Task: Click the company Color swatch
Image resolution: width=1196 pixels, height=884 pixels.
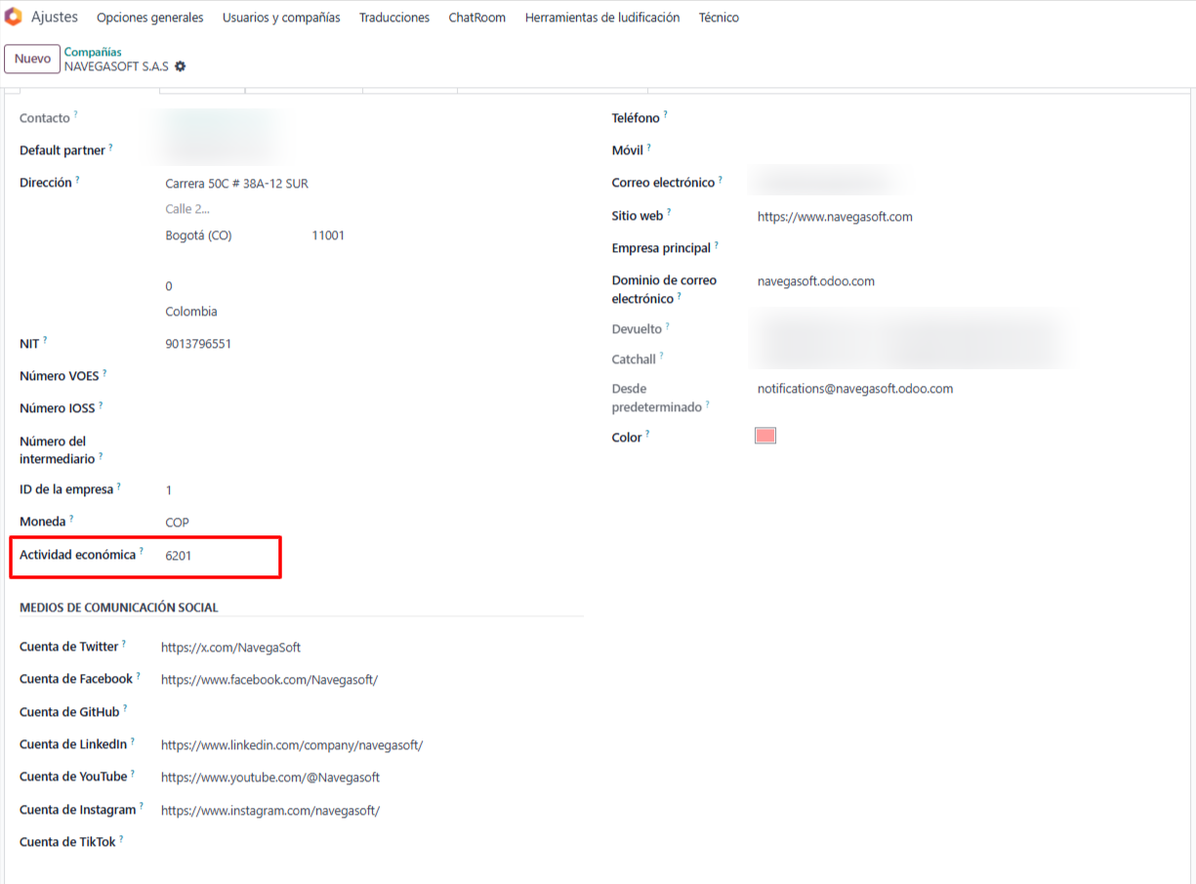Action: tap(765, 436)
